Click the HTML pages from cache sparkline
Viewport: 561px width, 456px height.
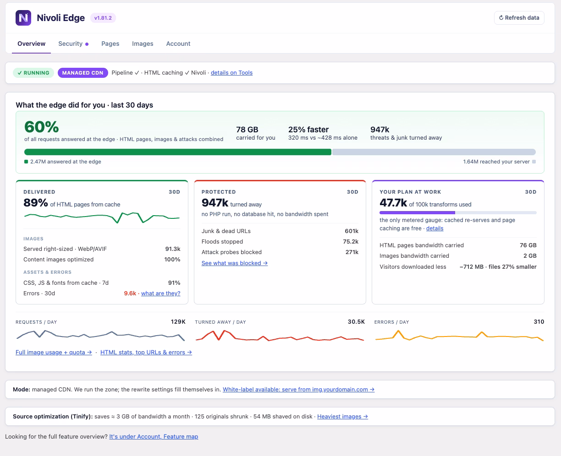point(102,217)
